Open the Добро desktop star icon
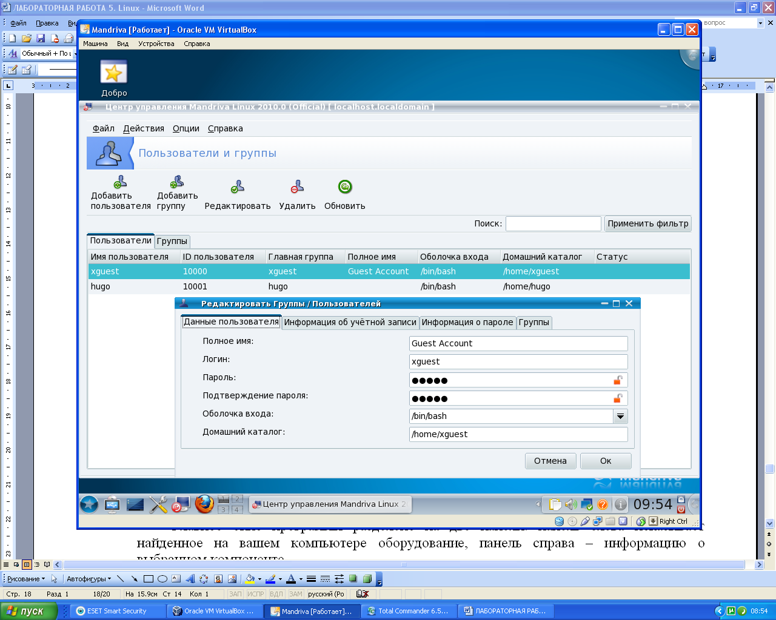 113,72
